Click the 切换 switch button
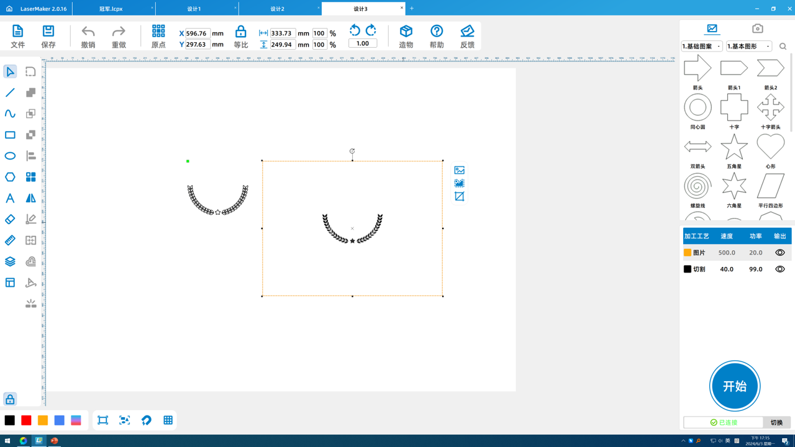This screenshot has height=447, width=795. click(776, 422)
